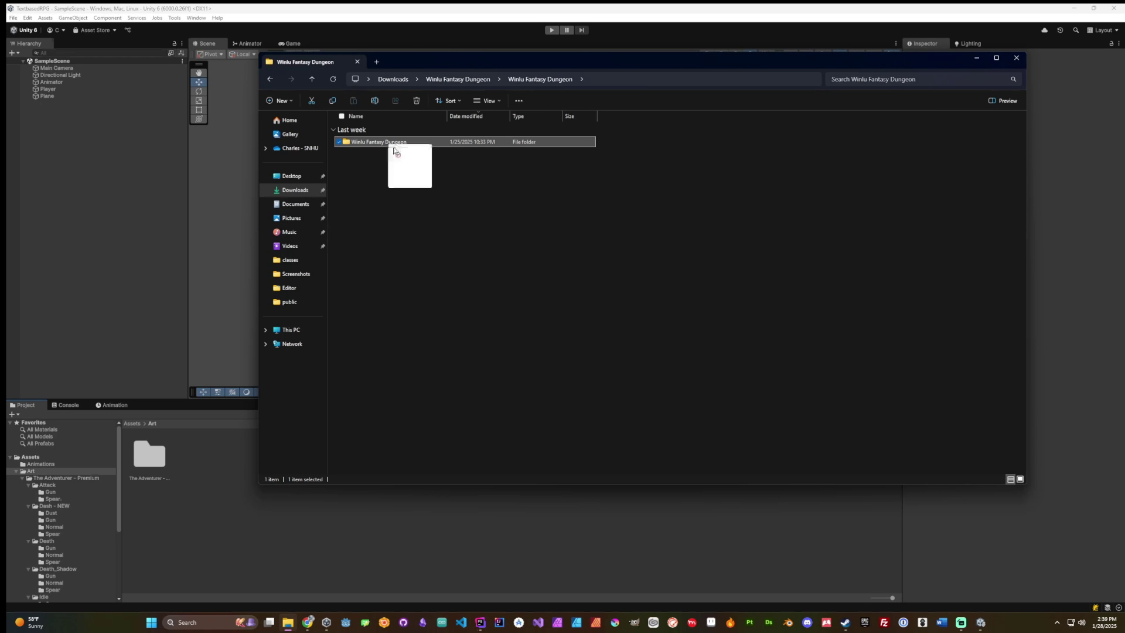Click the Unity pause button
The image size is (1125, 633).
(x=567, y=30)
